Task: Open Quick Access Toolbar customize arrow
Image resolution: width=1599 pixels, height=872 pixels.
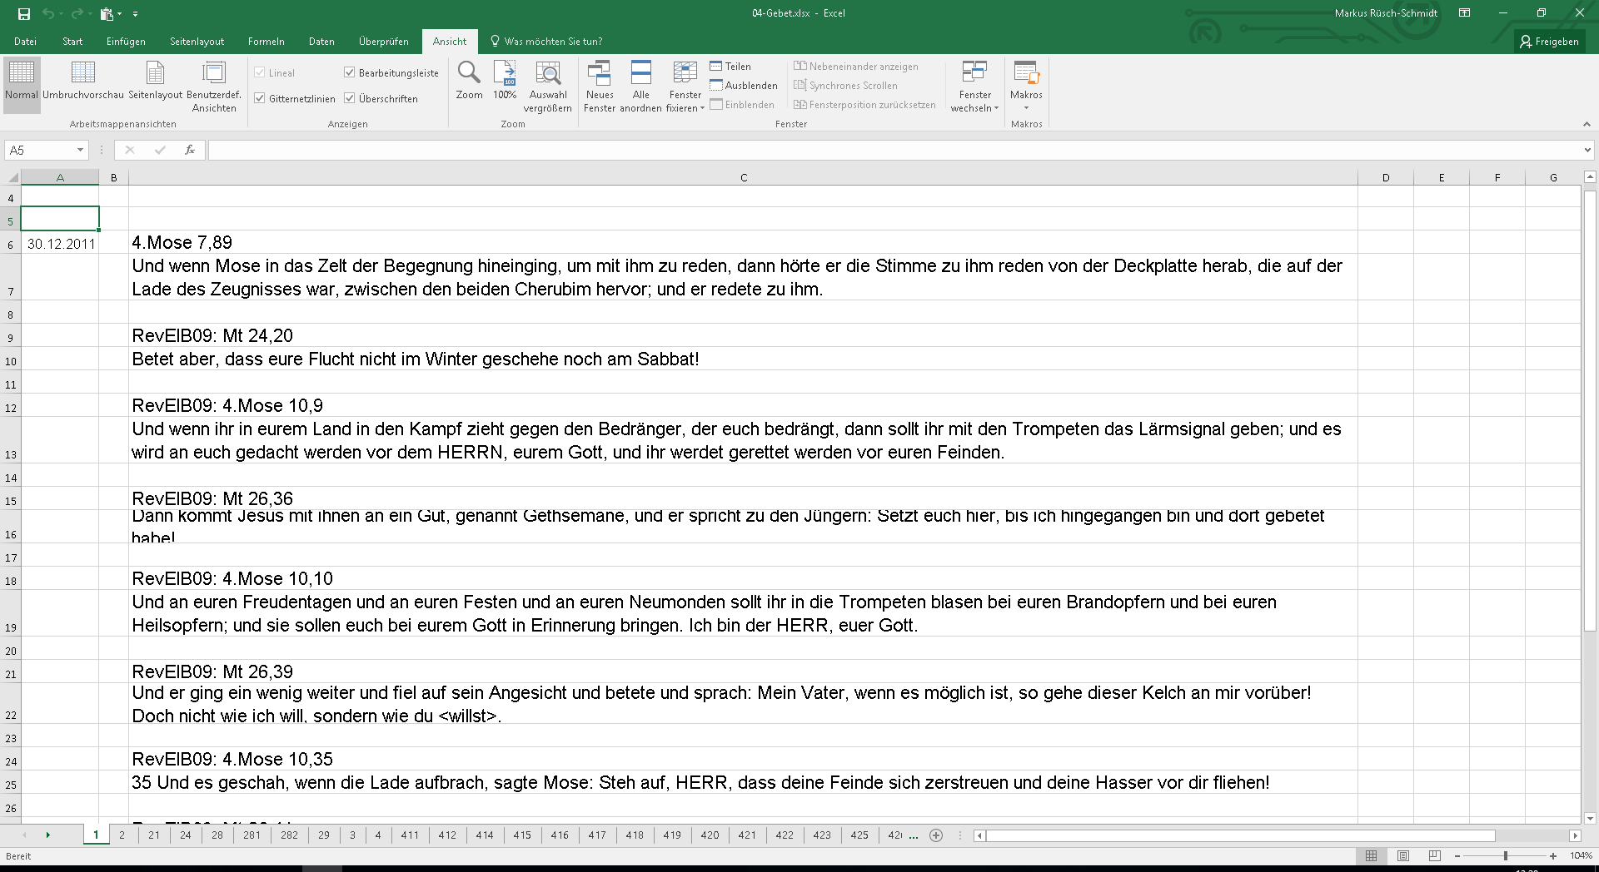Action: (135, 13)
